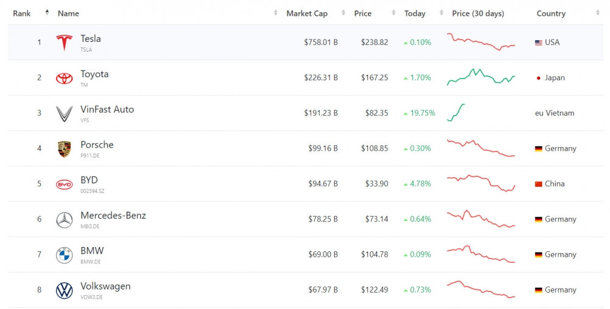Open the VinFast Auto company link
The height and width of the screenshot is (309, 610).
107,109
